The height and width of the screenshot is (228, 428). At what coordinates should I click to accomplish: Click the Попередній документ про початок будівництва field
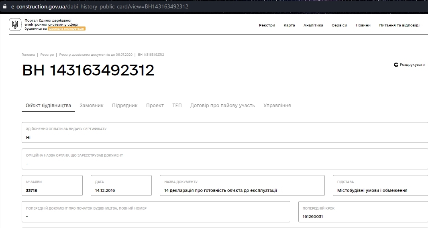click(156, 212)
